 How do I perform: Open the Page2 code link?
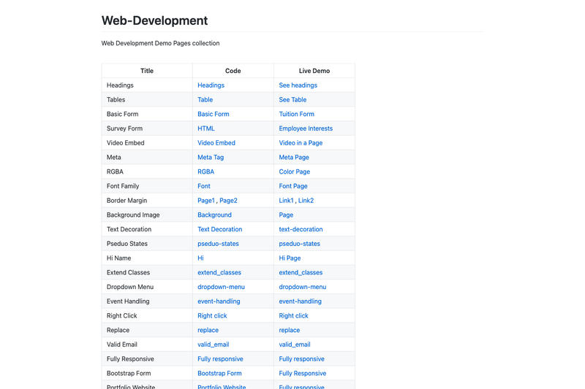pyautogui.click(x=228, y=200)
